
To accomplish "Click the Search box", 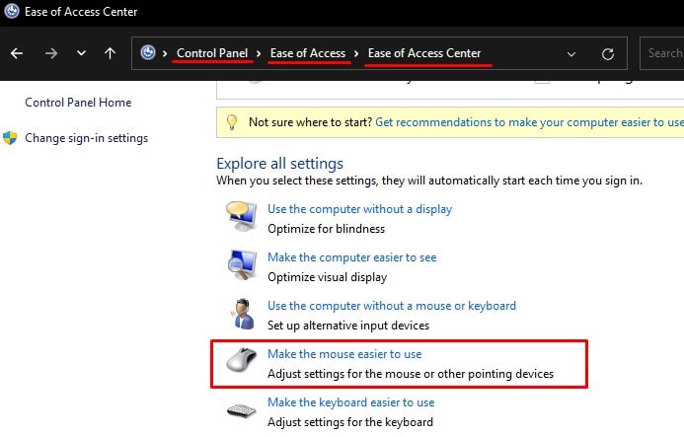I will (661, 53).
